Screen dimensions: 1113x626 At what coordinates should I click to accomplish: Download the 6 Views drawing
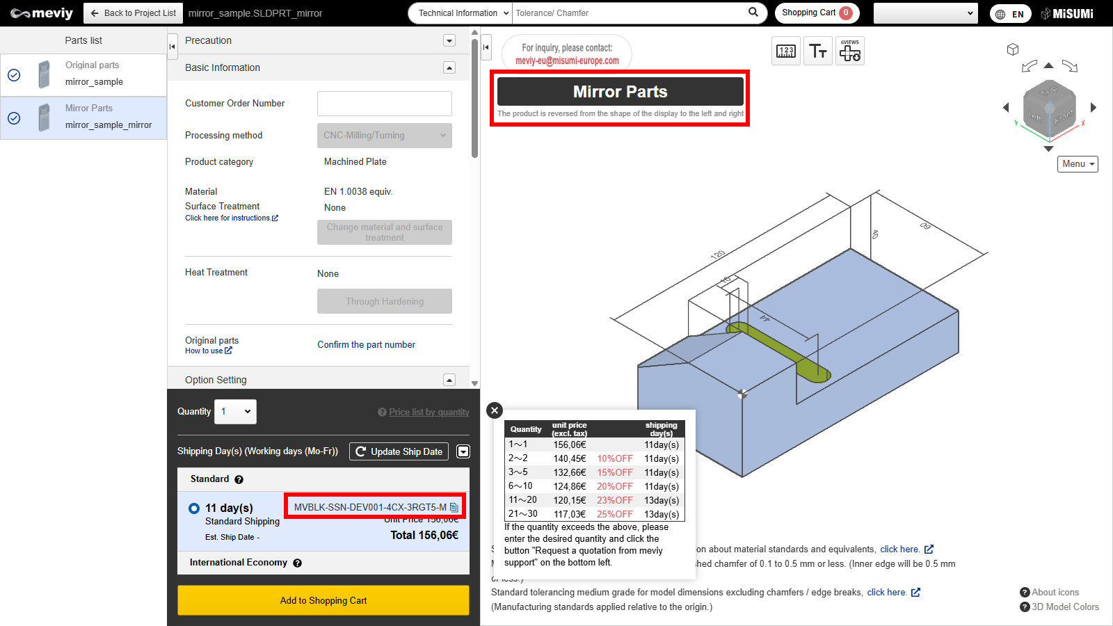850,51
